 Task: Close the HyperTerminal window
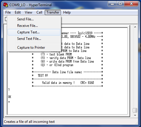coord(132,4)
